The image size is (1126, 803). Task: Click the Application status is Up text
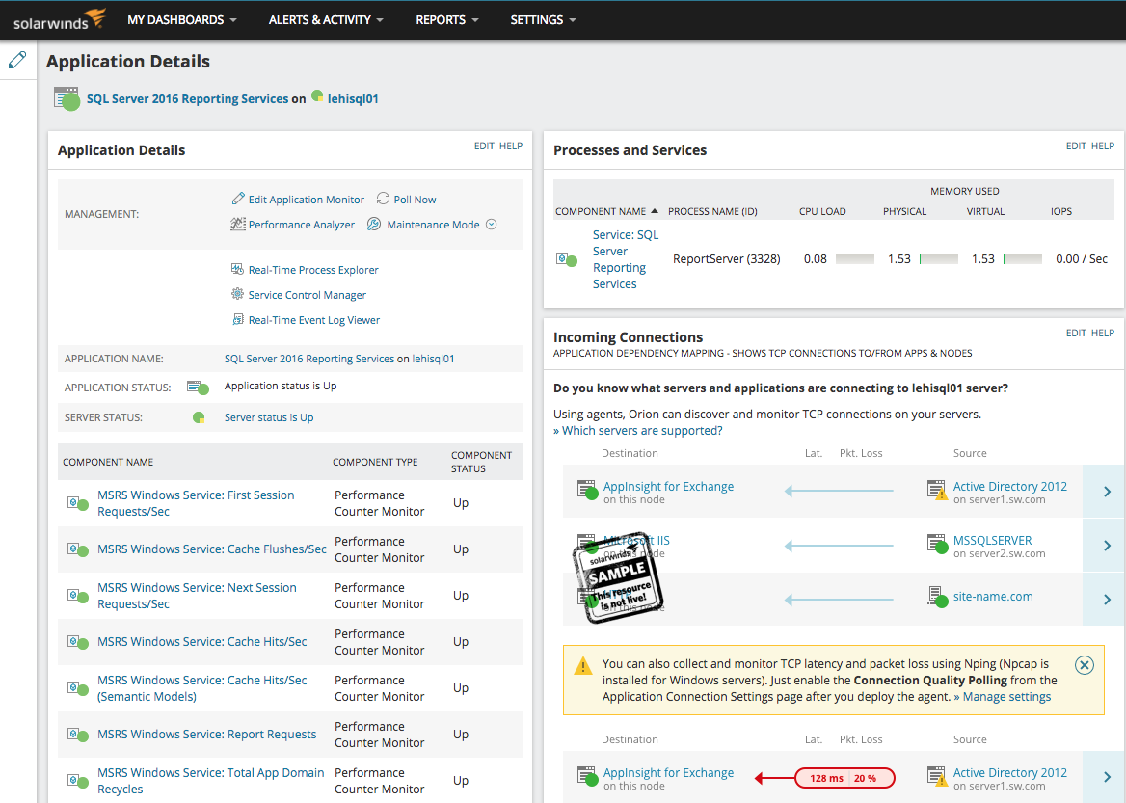click(x=281, y=386)
